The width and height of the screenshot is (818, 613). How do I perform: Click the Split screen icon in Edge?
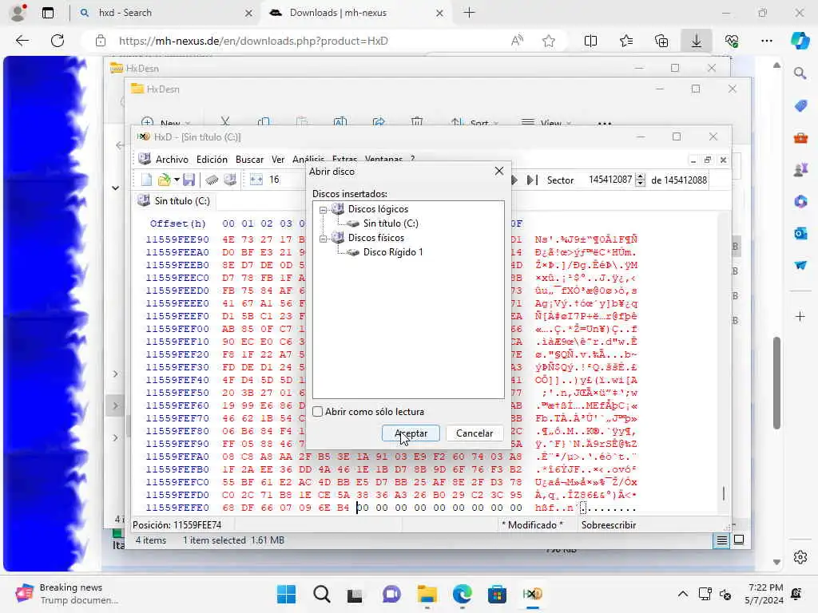pos(590,41)
